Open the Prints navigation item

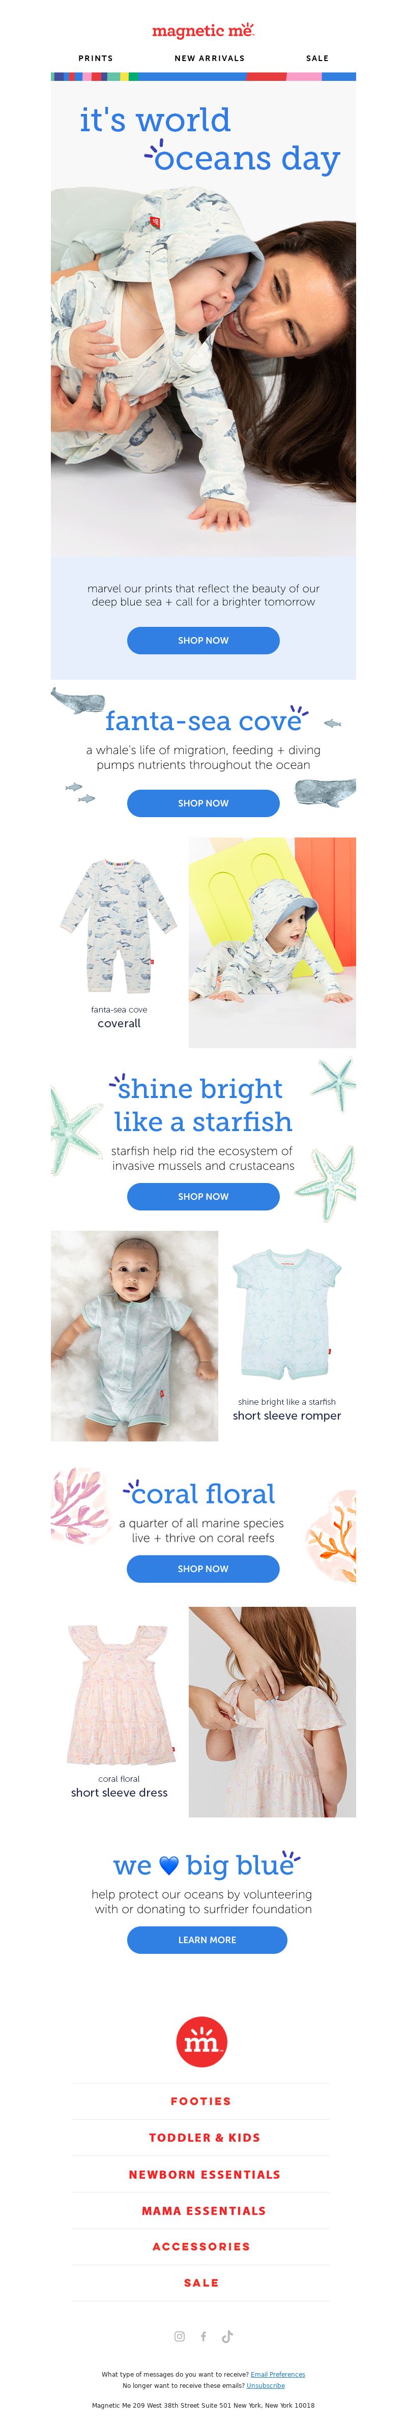tap(95, 59)
